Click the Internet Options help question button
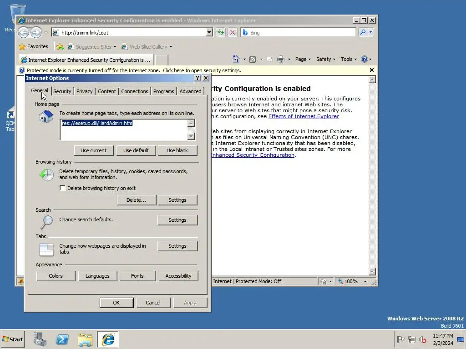Image resolution: width=466 pixels, height=349 pixels. [198, 78]
